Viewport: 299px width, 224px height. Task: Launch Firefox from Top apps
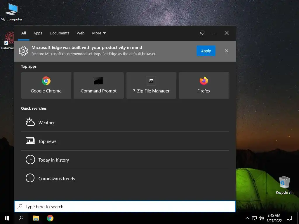click(204, 85)
